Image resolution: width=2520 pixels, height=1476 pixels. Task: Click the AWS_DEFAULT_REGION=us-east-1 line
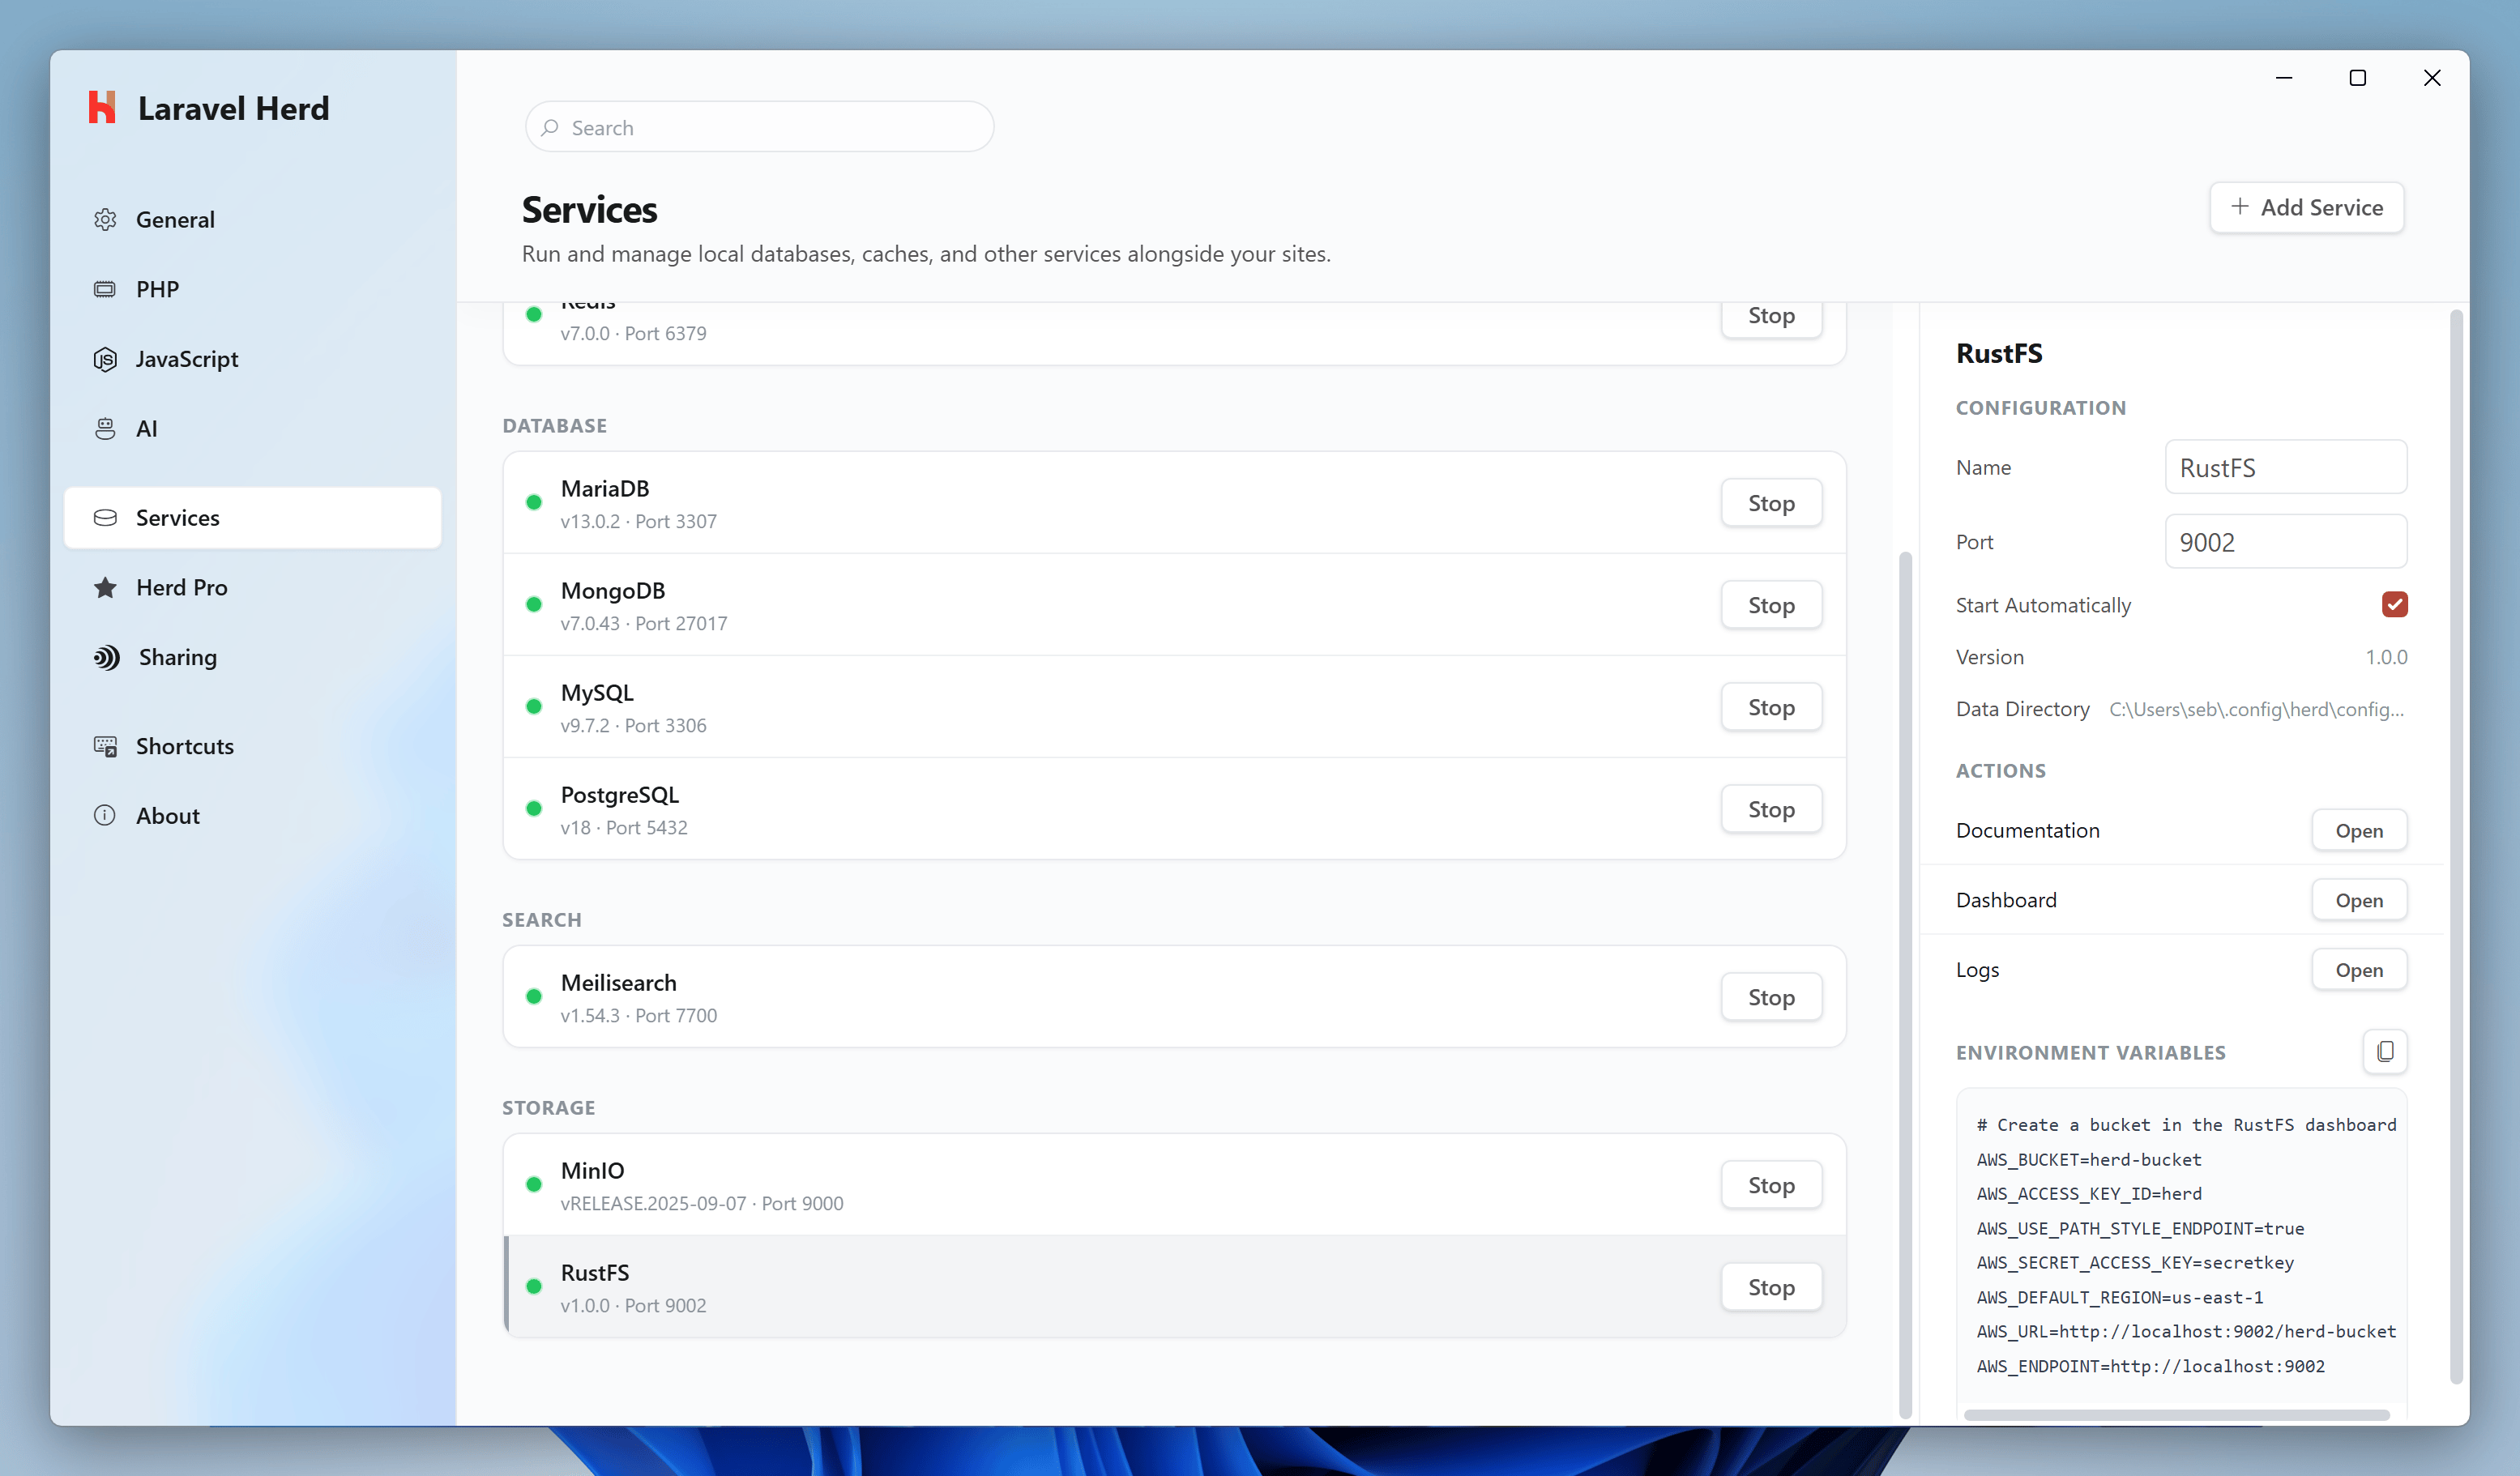coord(2120,1297)
